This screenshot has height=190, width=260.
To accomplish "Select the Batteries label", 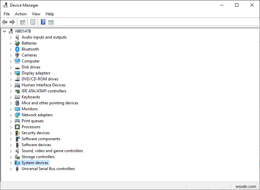I will 29,43.
